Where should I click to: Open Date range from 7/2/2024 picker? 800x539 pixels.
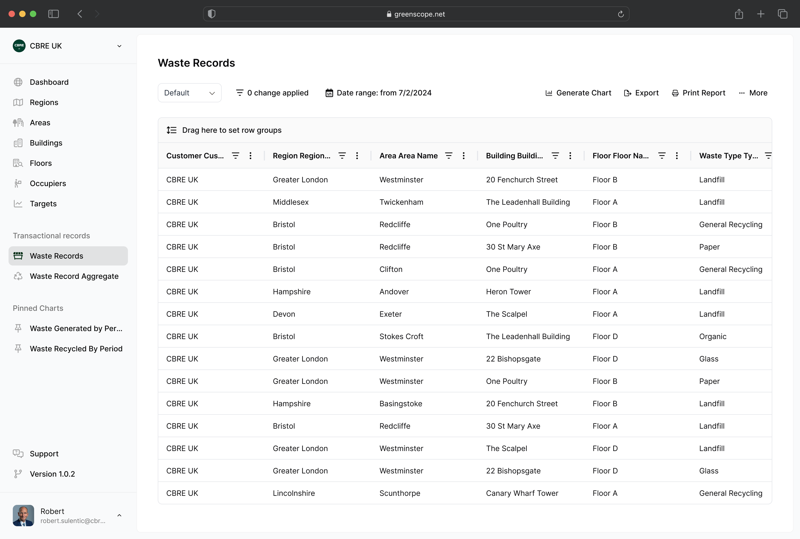[378, 93]
